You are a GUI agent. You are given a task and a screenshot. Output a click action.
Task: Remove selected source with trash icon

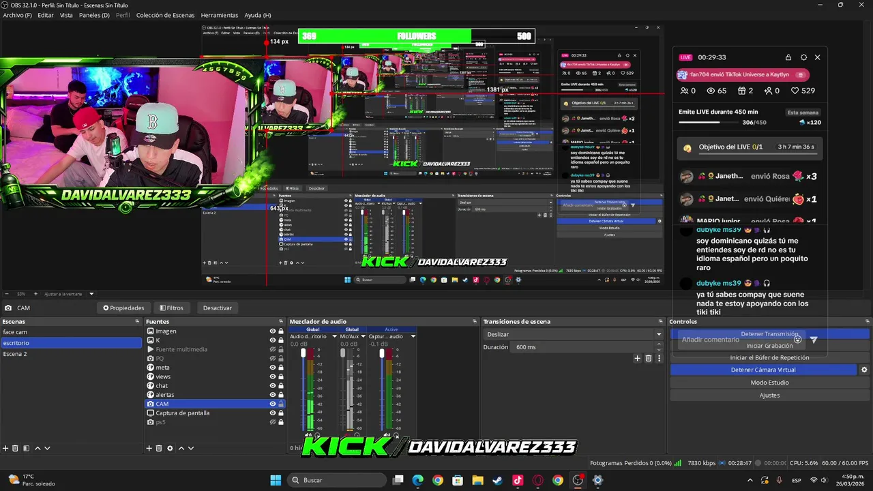[159, 448]
